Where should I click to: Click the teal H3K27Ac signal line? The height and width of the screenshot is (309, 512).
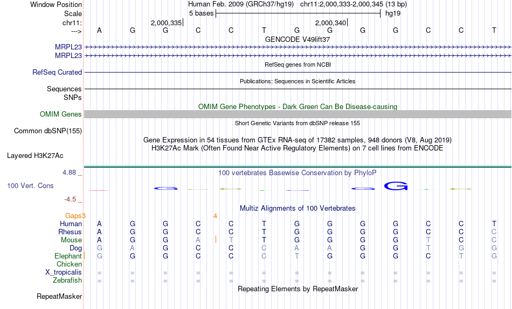click(x=298, y=167)
